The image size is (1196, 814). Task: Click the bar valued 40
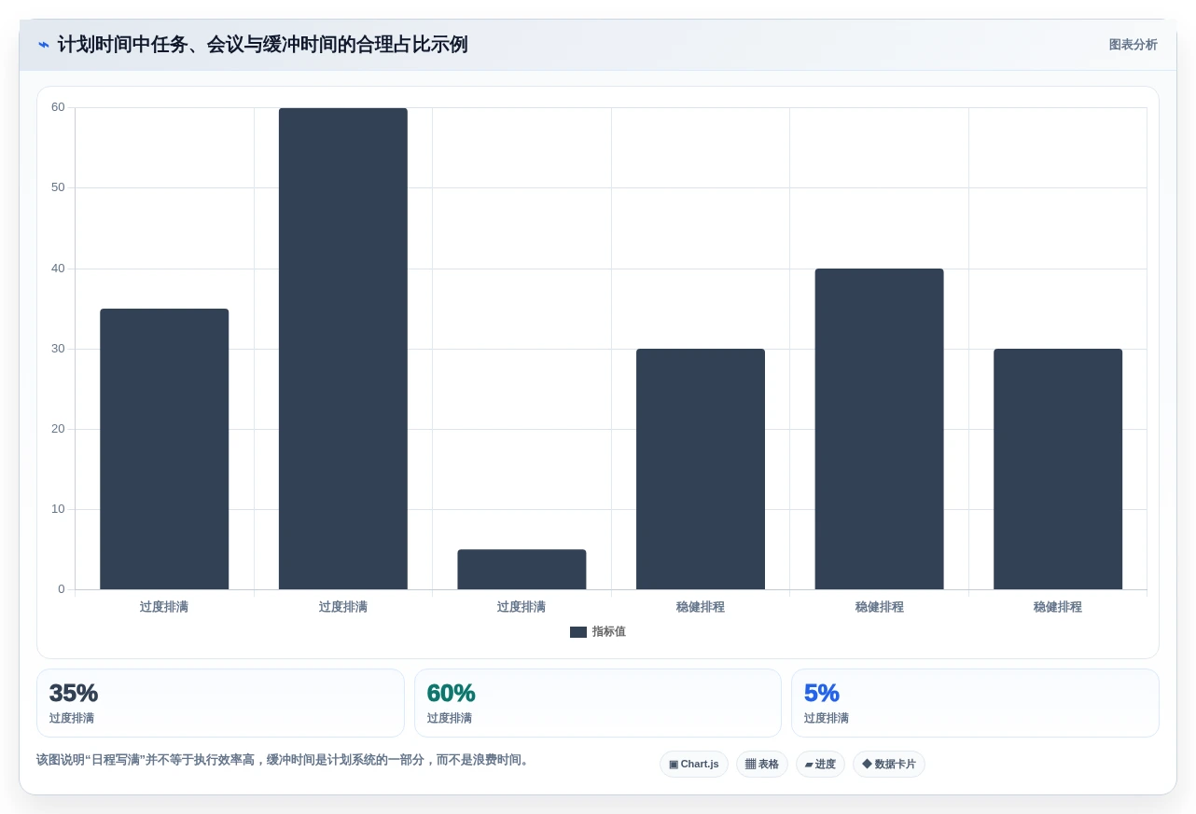point(879,429)
